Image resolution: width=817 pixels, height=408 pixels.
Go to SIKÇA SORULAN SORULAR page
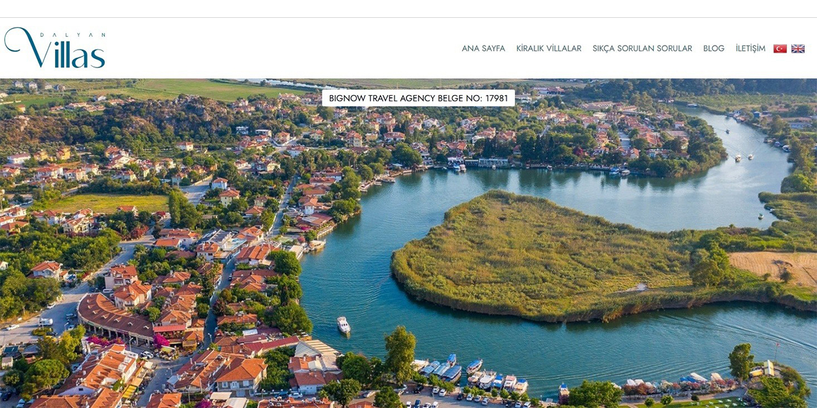[642, 48]
